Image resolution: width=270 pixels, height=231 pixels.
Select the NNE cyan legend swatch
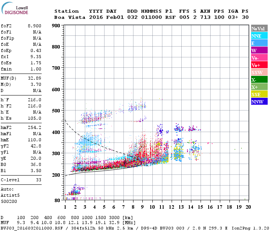click(259, 36)
